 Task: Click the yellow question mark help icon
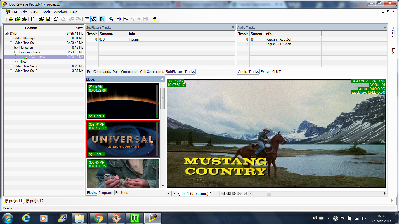click(155, 19)
